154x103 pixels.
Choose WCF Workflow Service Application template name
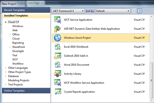(x=84, y=83)
